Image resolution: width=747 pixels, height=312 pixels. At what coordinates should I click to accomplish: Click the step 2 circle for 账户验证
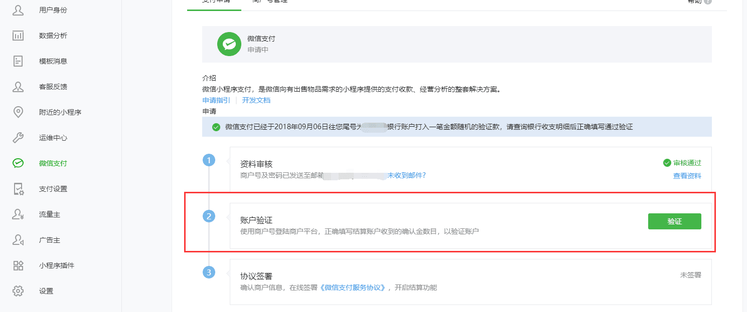(209, 216)
